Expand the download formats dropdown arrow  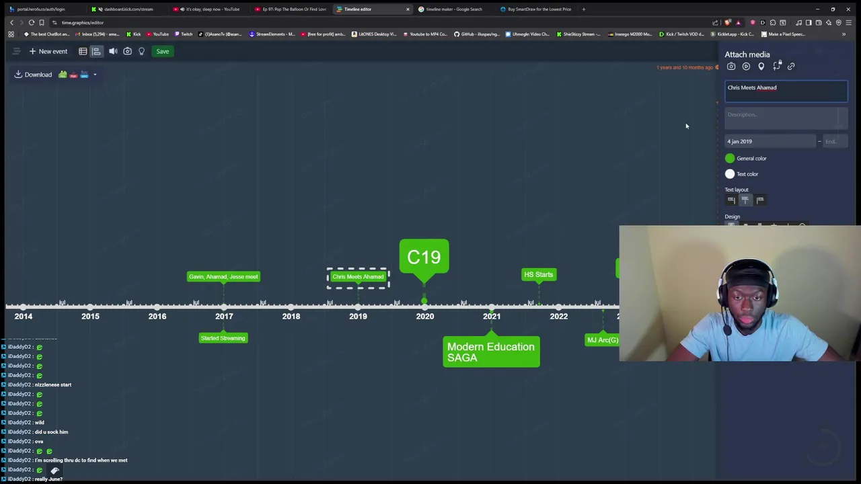tap(95, 75)
